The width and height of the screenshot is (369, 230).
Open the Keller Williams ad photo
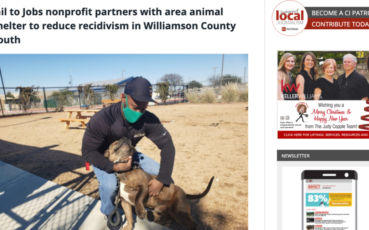point(323,75)
